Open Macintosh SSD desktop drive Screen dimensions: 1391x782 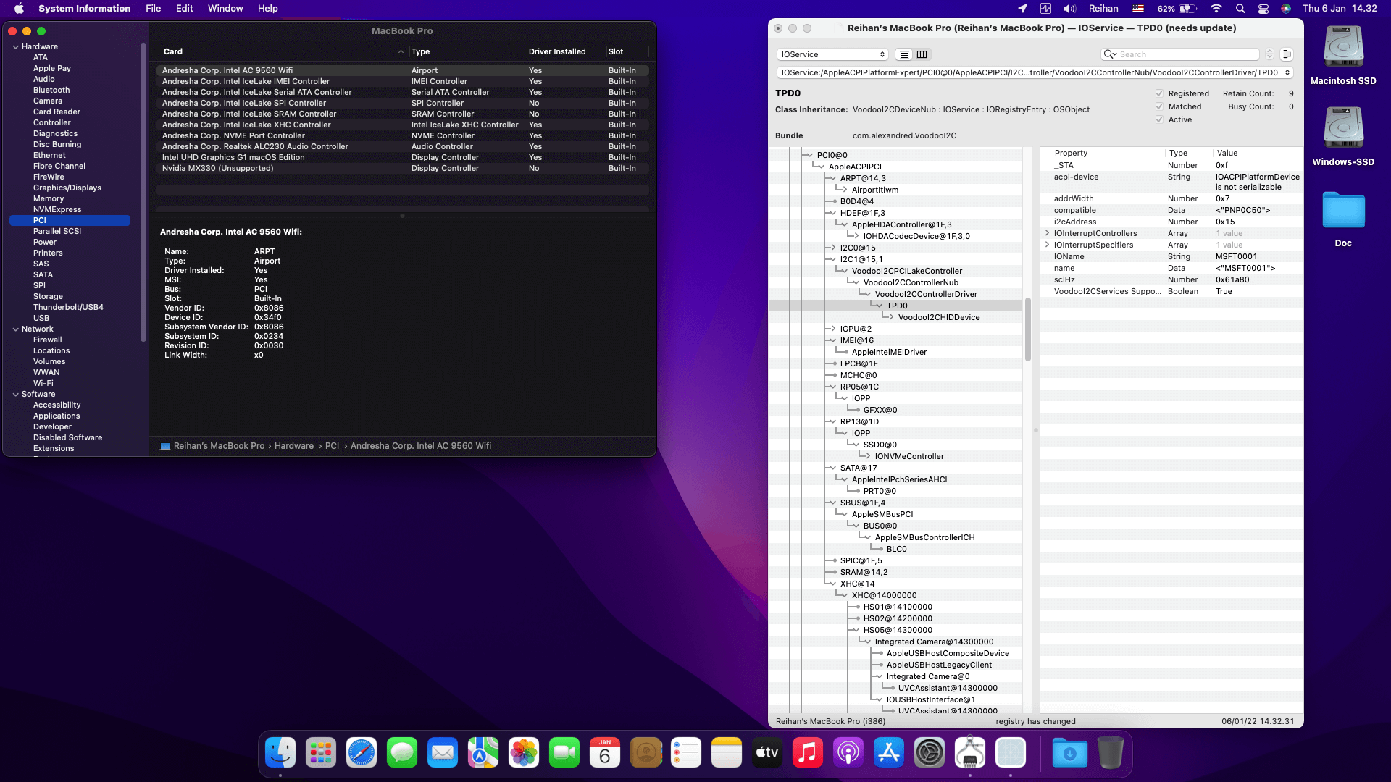[1343, 48]
